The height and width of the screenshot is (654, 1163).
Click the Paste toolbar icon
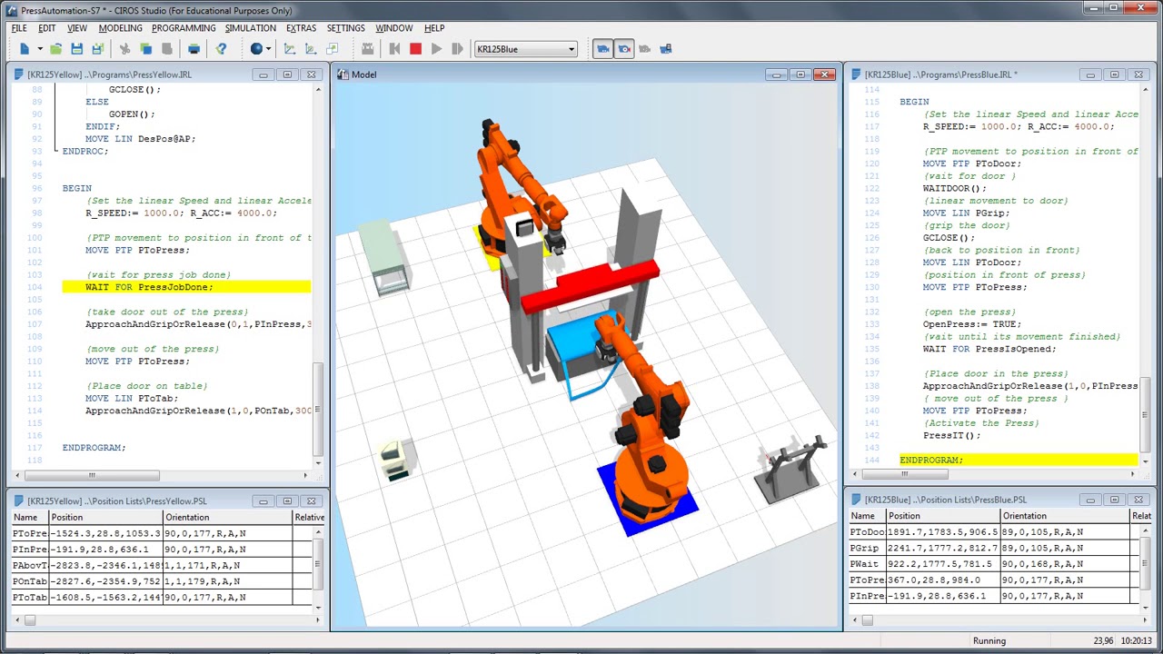[166, 49]
